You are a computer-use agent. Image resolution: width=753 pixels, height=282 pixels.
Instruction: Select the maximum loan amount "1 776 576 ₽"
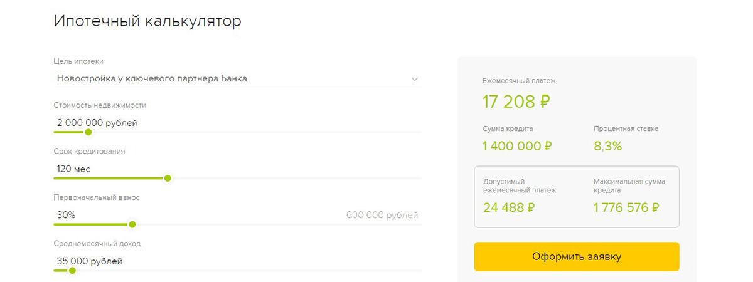pyautogui.click(x=626, y=208)
